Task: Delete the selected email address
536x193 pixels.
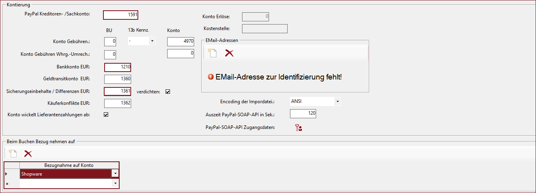Action: click(229, 53)
